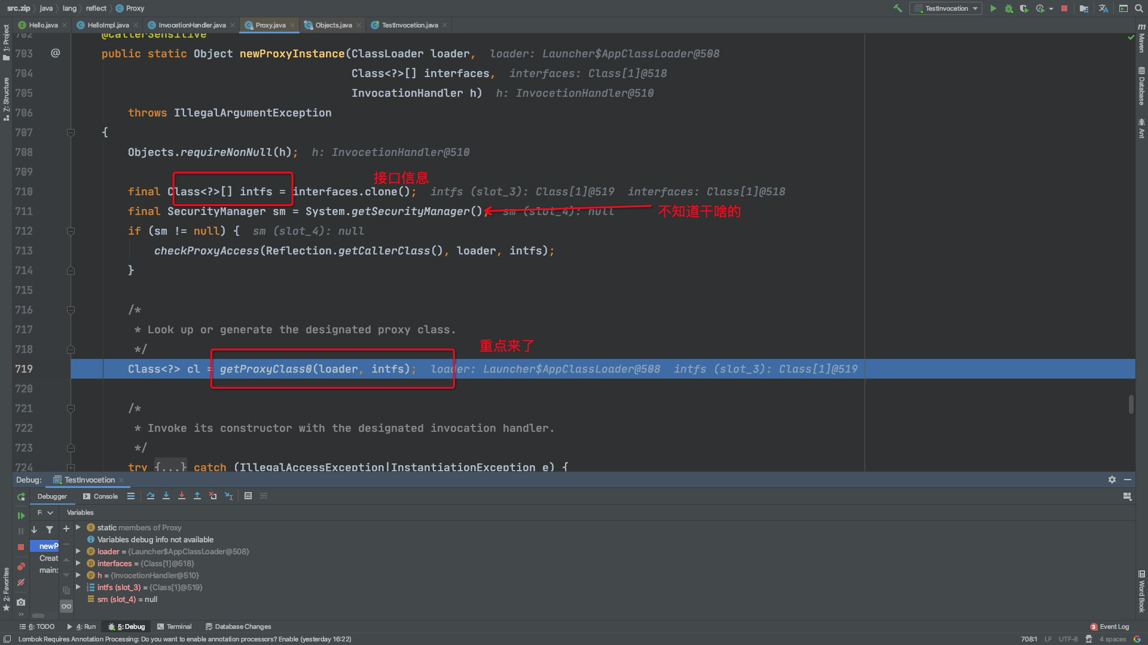Open the Event Log button
Screen dimensions: 1148x645
(1109, 626)
